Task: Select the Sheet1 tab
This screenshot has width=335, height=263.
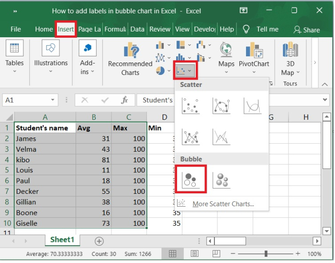Action: 62,240
